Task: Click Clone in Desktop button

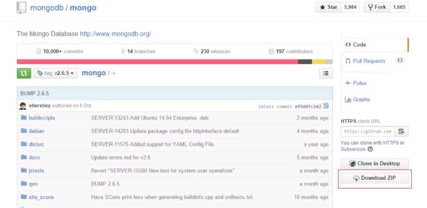Action: point(375,163)
